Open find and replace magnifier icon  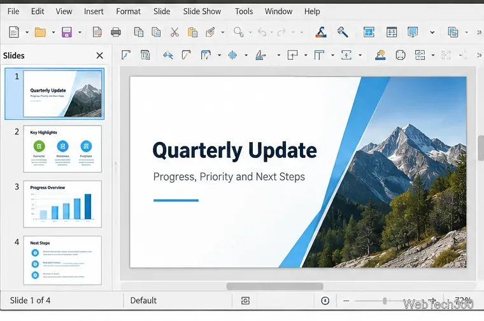[238, 32]
